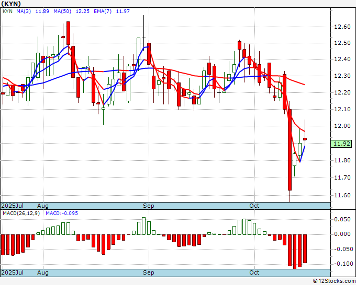This screenshot has height=285, width=356.
Task: Select the MA(50) legend label
Action: pos(62,11)
